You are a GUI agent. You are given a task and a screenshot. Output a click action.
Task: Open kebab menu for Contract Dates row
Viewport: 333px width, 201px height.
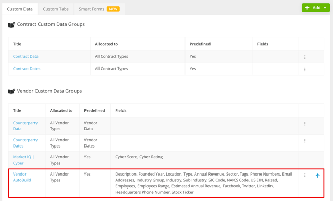pyautogui.click(x=305, y=69)
